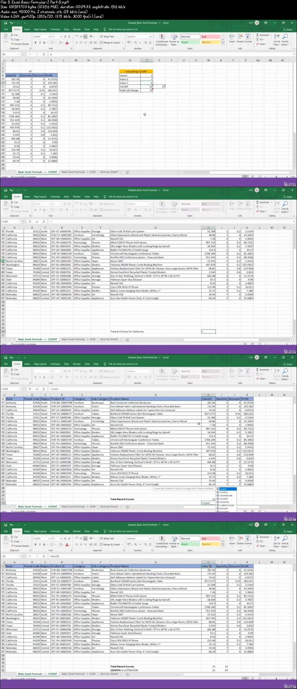Viewport: 297px width, 689px height.
Task: Toggle Wrap Text in the 00:01:56 frame
Action: [107, 37]
